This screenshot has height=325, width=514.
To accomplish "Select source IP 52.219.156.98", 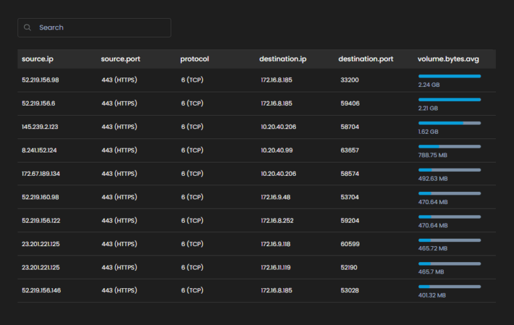I will point(40,80).
